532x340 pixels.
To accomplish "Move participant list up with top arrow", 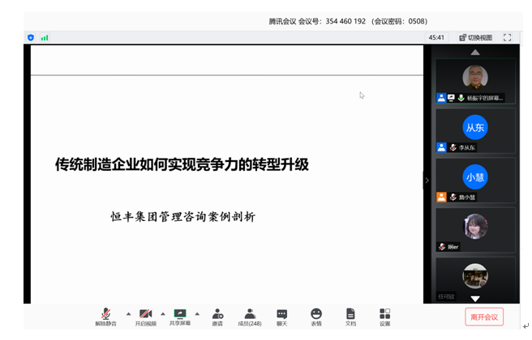I will point(475,52).
